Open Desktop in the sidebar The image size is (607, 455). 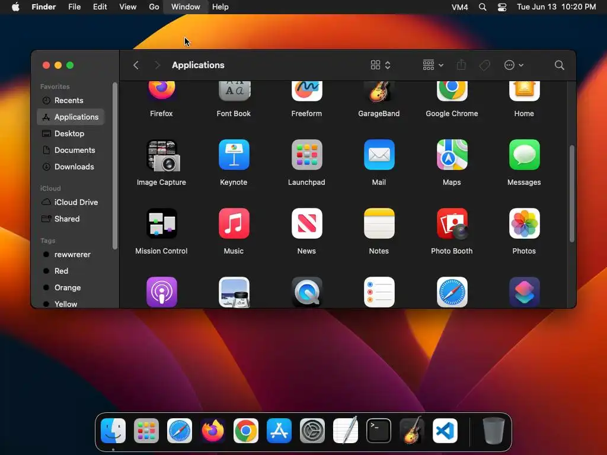click(71, 133)
